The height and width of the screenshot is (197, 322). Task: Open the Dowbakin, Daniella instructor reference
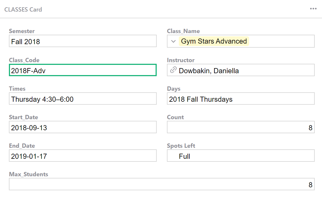[x=209, y=71]
